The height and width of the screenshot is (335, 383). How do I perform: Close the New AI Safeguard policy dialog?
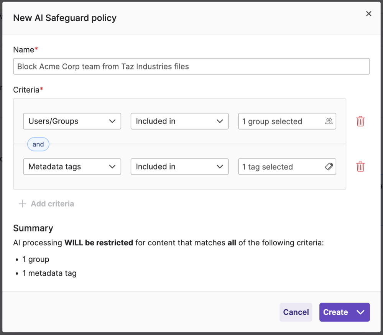[x=368, y=14]
